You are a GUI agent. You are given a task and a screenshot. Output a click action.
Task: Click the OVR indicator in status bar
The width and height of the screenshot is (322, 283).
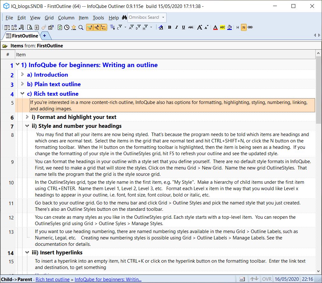tap(267, 279)
